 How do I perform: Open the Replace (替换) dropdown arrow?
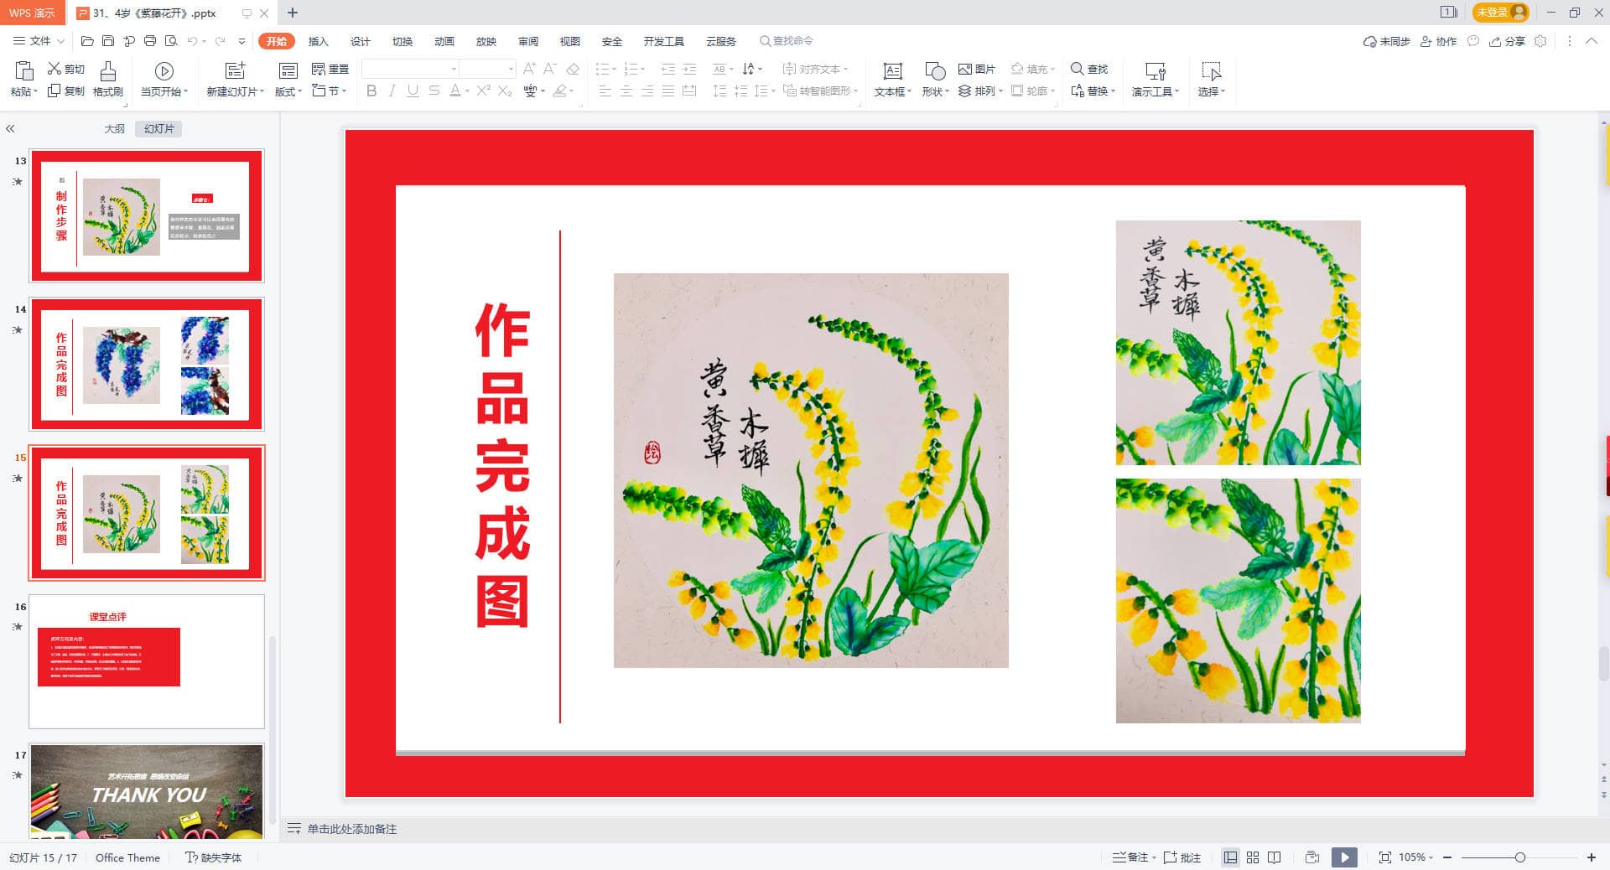tap(1113, 91)
